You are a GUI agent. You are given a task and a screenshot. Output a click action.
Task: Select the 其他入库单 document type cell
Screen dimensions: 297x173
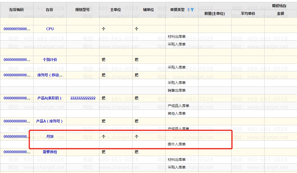177,113
